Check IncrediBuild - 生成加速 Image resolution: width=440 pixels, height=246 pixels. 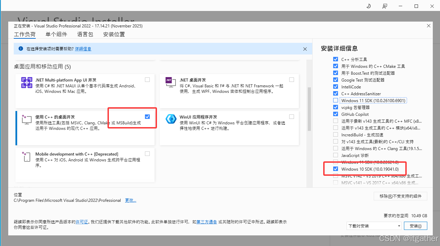pyautogui.click(x=336, y=135)
